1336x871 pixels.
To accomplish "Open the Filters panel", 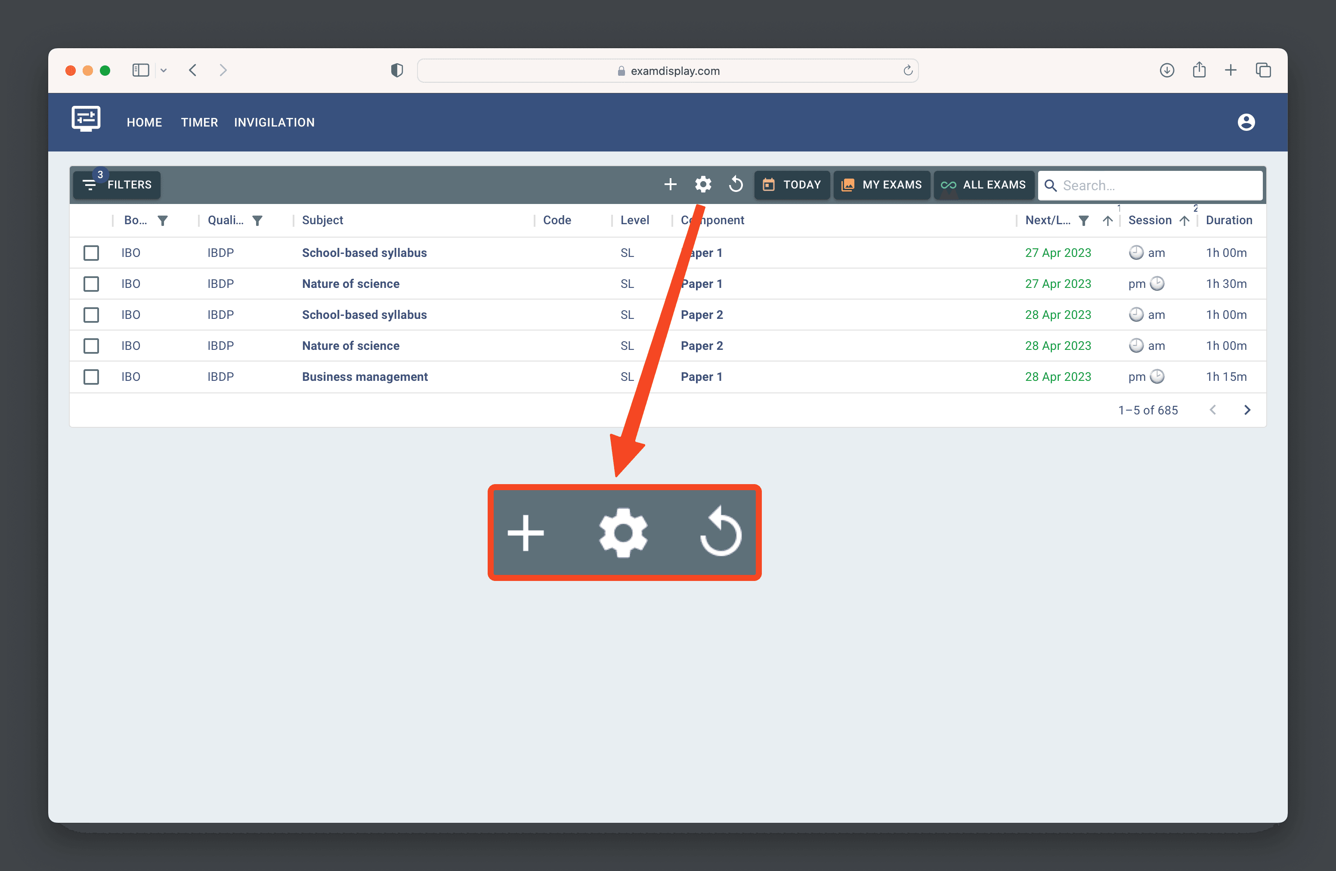I will click(x=117, y=185).
